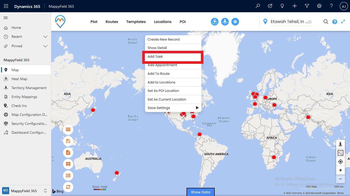Select Show Detail from context menu
This screenshot has width=350, height=196.
173,48
